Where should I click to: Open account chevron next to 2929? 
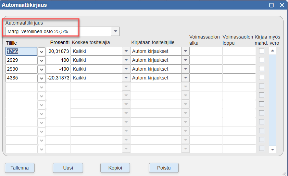point(41,60)
